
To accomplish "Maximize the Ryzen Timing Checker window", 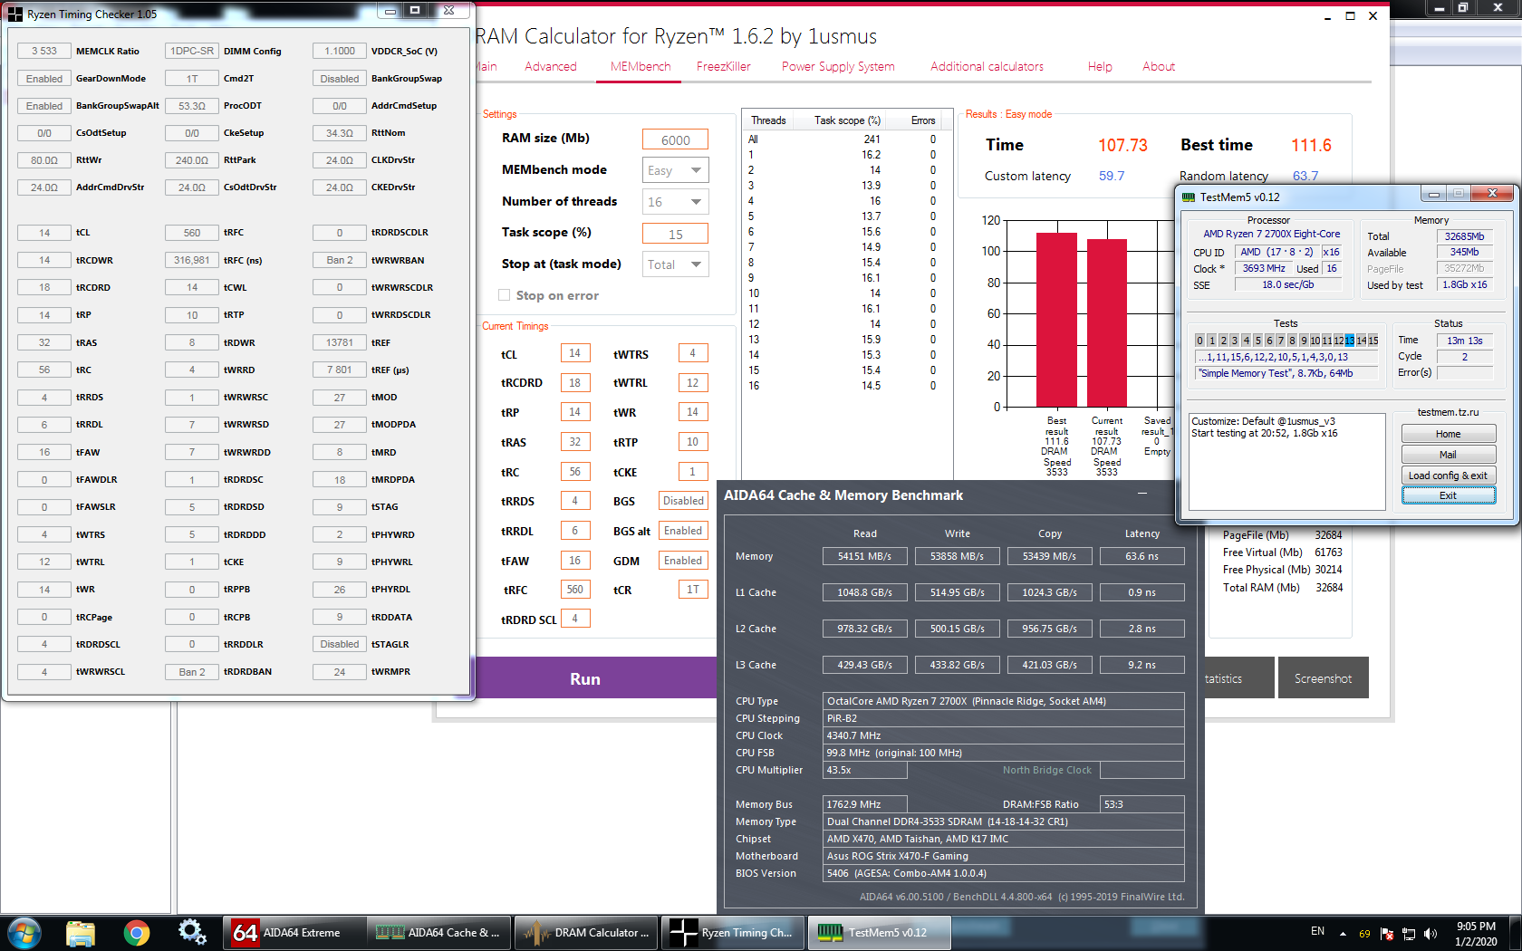I will point(415,11).
